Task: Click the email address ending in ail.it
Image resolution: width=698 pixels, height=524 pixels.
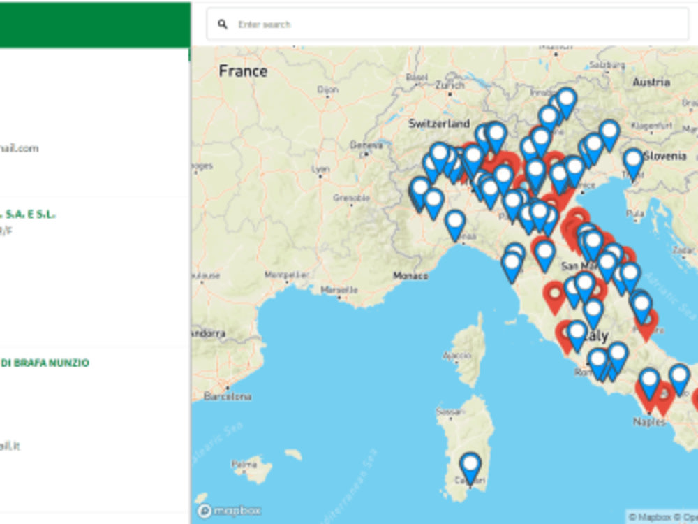Action: point(10,446)
